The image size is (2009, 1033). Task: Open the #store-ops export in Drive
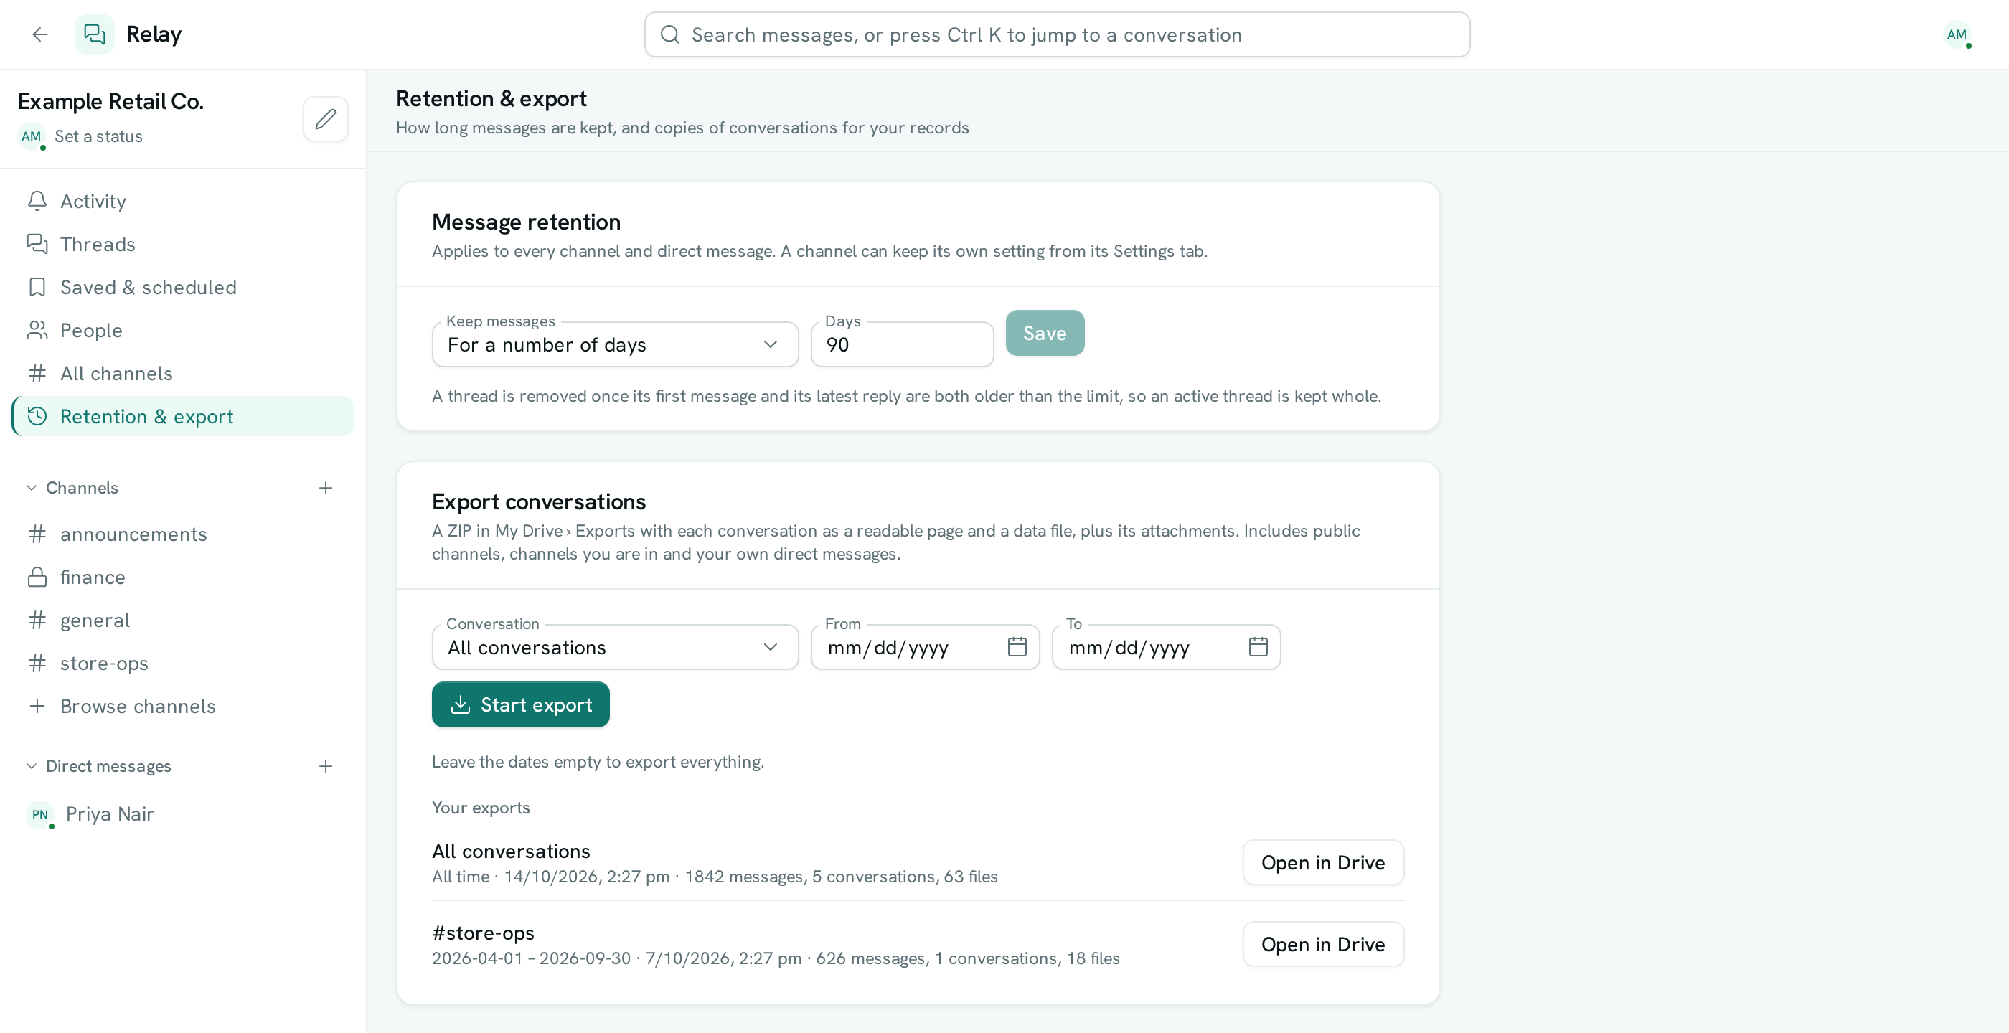(1322, 945)
